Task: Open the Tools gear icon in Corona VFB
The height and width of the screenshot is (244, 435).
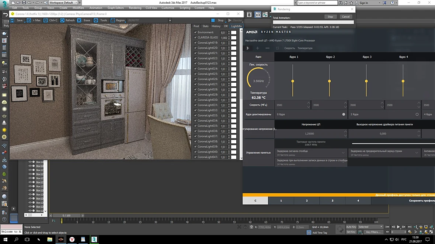Action: 96,20
